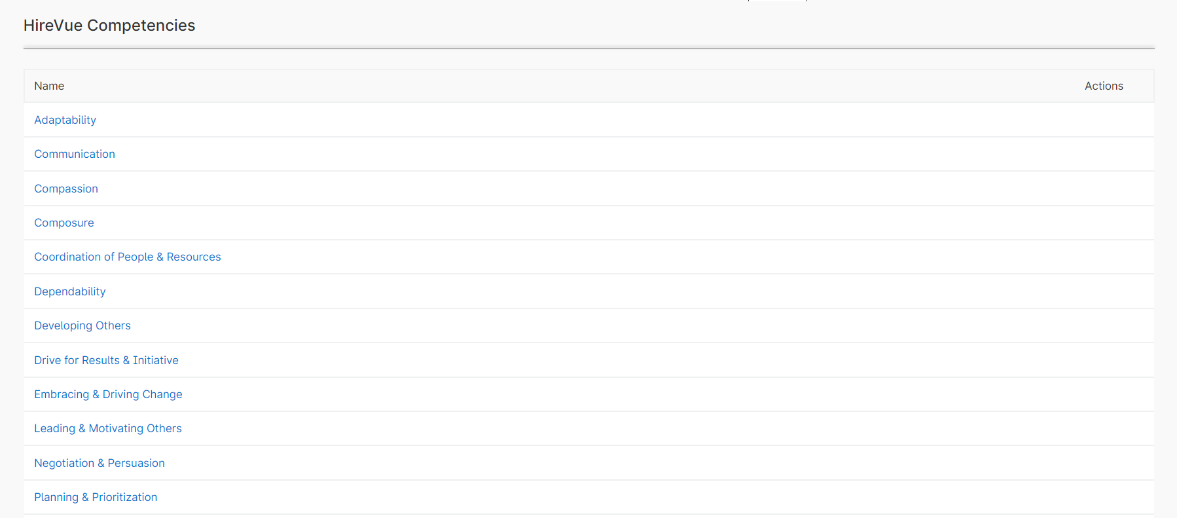Click the HireVue Competencies page heading
This screenshot has width=1177, height=518.
click(109, 26)
